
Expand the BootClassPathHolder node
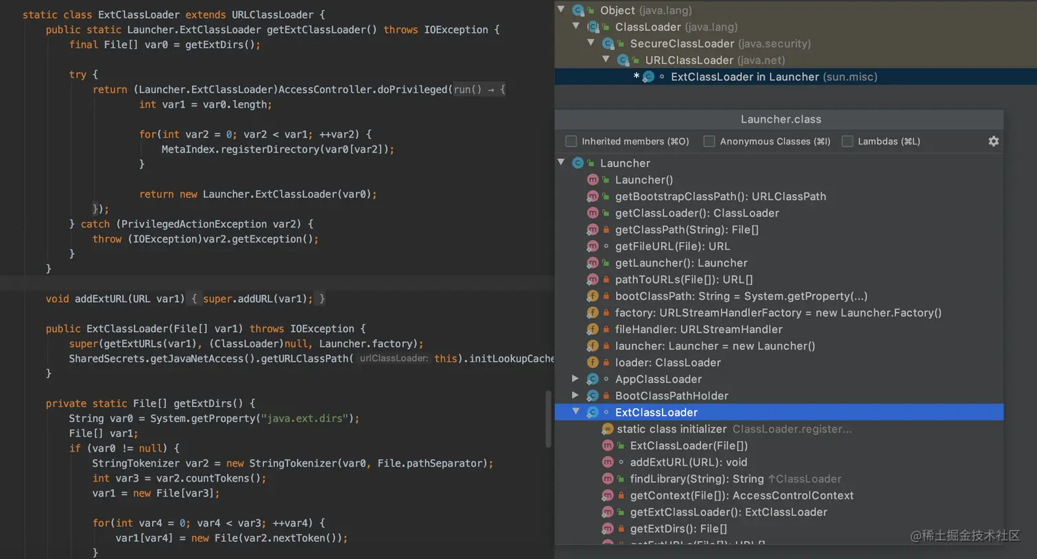click(575, 395)
